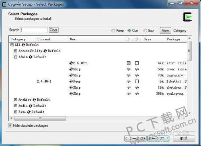Click the View button
This screenshot has height=146, width=201.
click(x=165, y=31)
